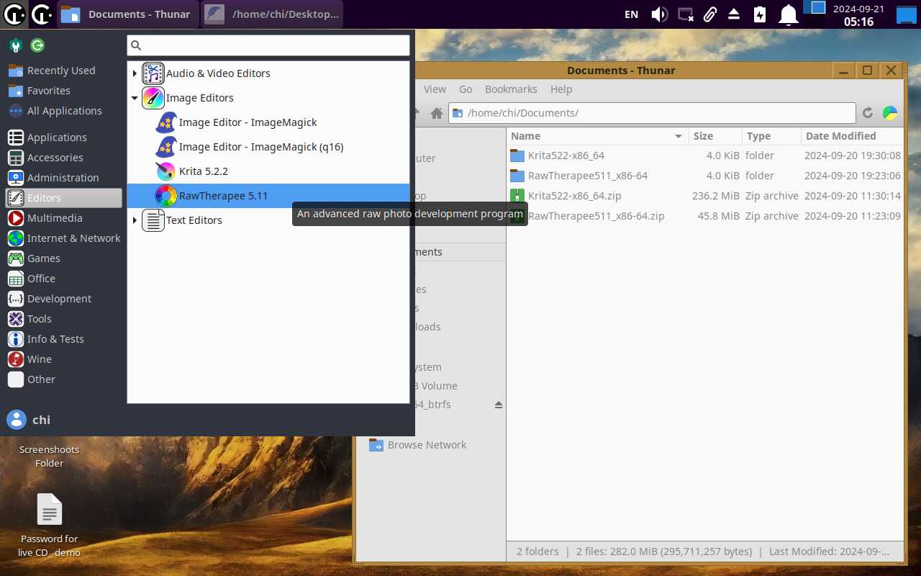Expand the Audio & Video Editors group
This screenshot has width=921, height=576.
click(135, 73)
